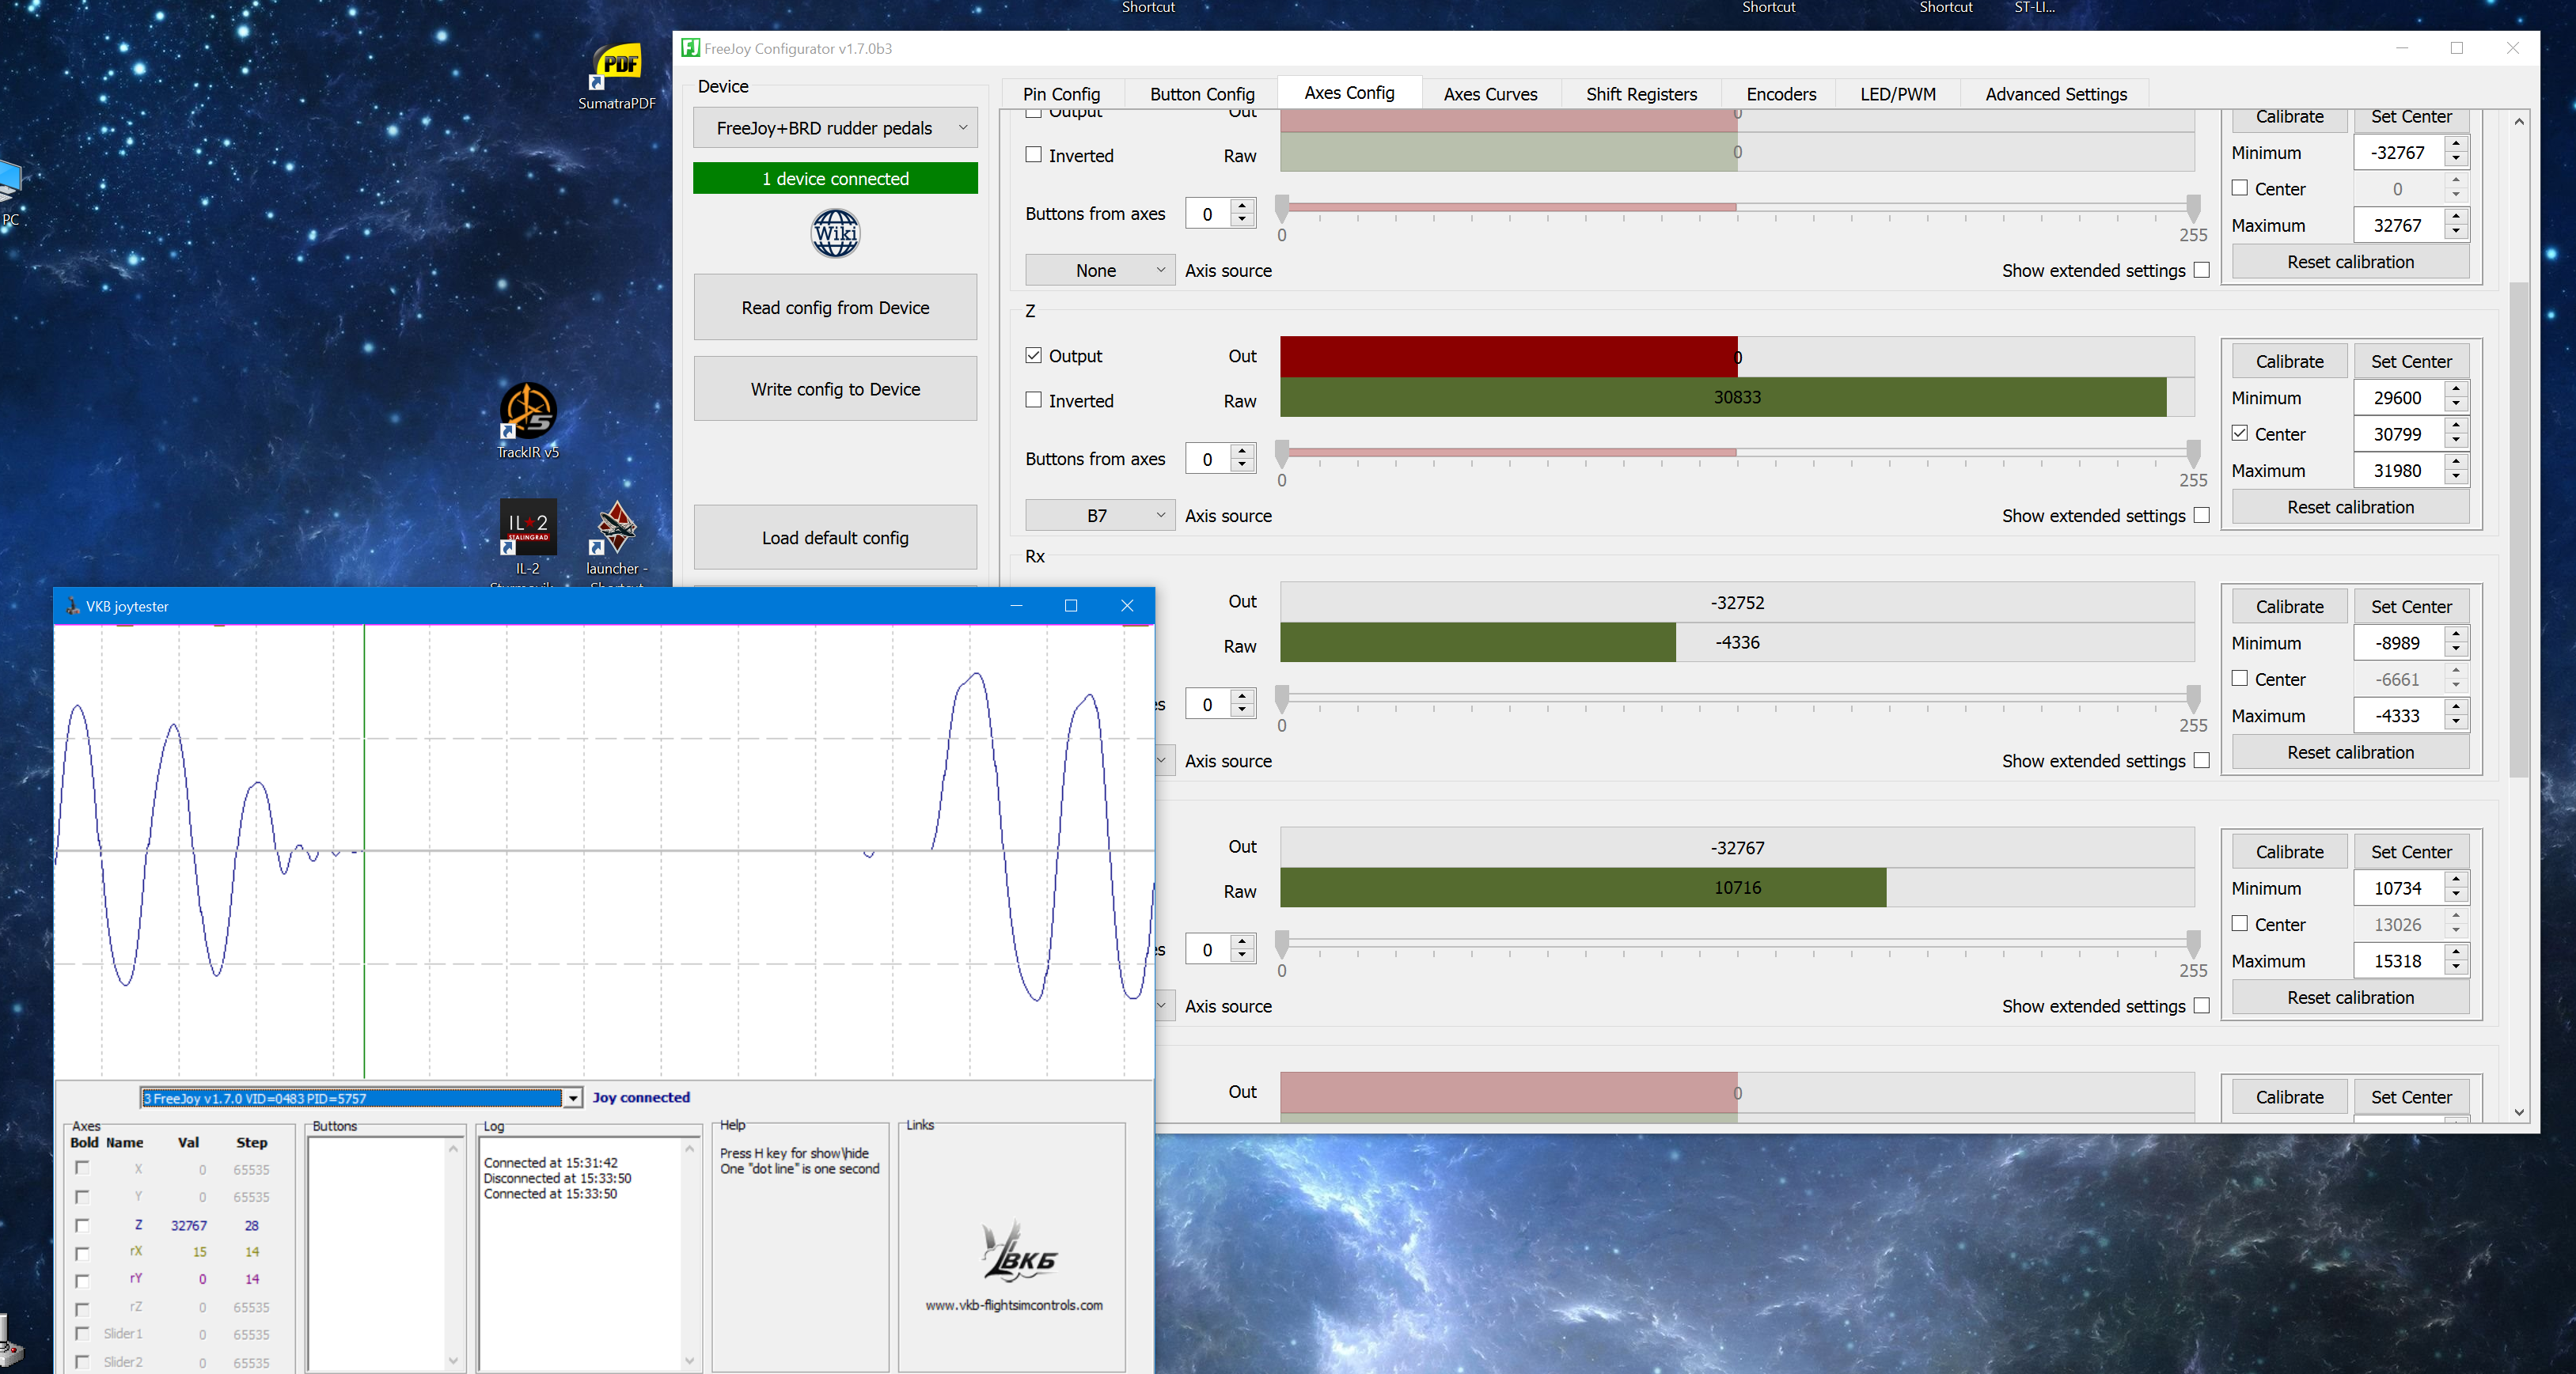Click the VKB joytester title bar icon
This screenshot has height=1374, width=2576.
[72, 607]
